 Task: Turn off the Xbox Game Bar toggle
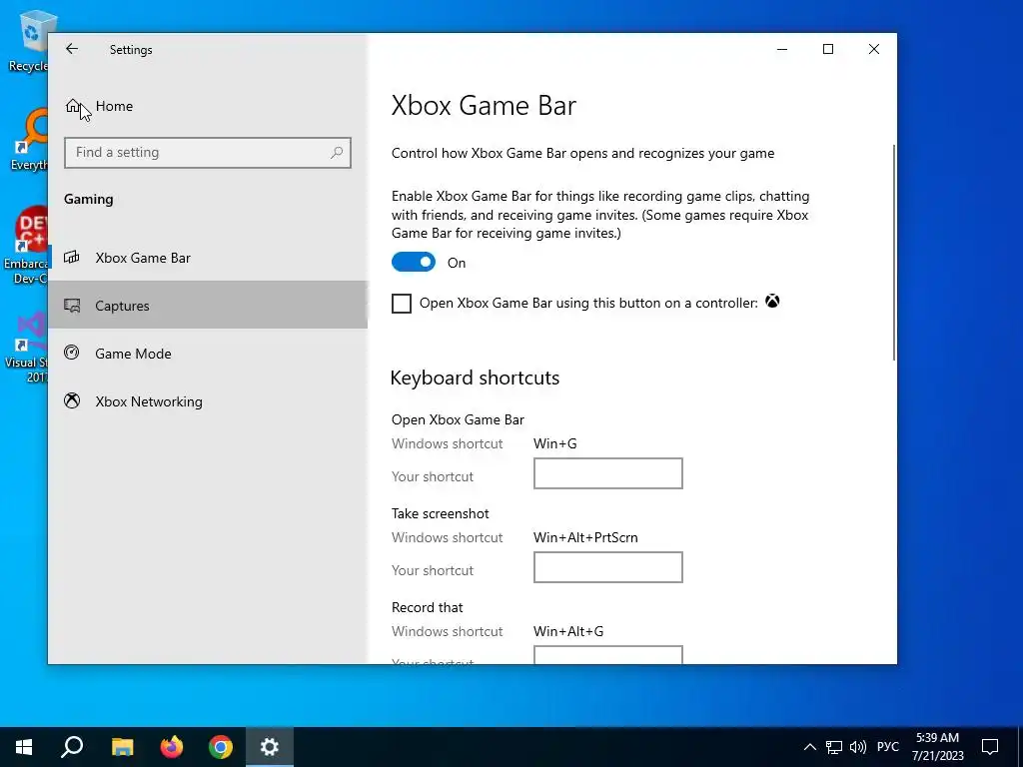[413, 263]
